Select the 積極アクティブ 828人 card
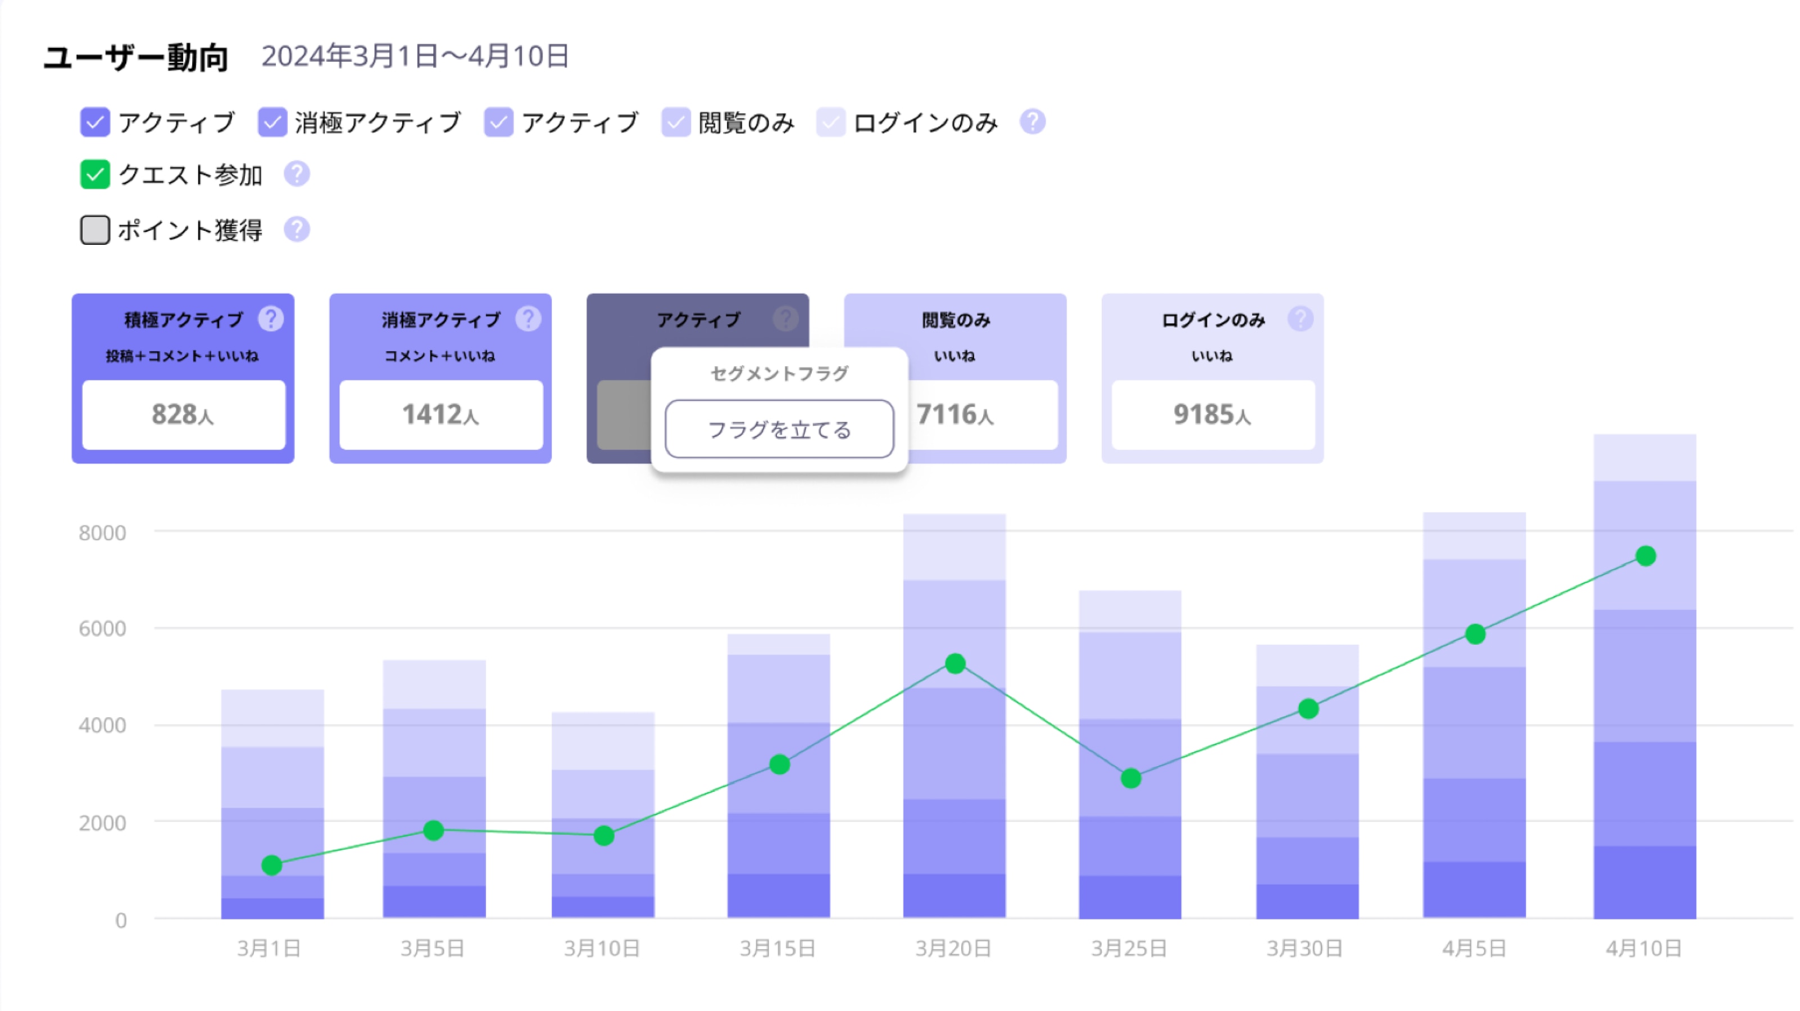This screenshot has width=1800, height=1011. [183, 379]
